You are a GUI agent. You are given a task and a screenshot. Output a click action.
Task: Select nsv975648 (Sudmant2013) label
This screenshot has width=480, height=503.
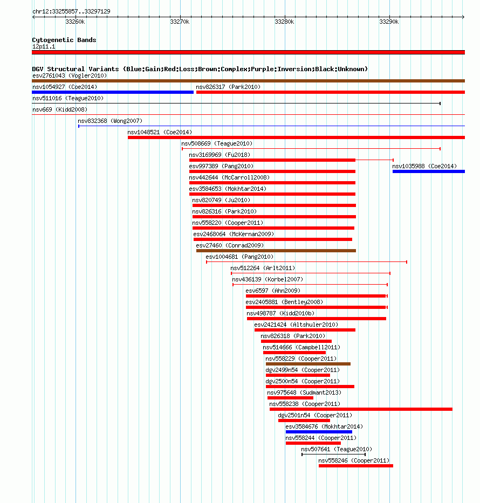pos(304,392)
